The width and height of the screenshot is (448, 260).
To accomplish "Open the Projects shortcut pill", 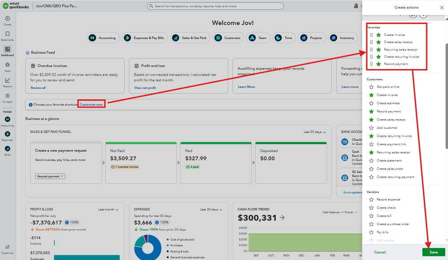I will coord(312,38).
